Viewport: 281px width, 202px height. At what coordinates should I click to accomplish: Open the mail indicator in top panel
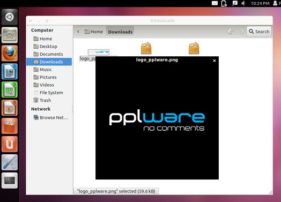pos(215,3)
